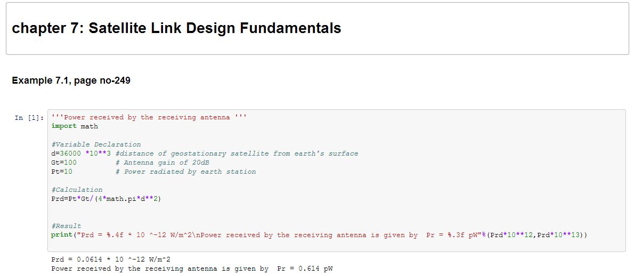634x276 pixels.
Task: Click the Prd=Pt*Gt formula line
Action: [x=106, y=199]
